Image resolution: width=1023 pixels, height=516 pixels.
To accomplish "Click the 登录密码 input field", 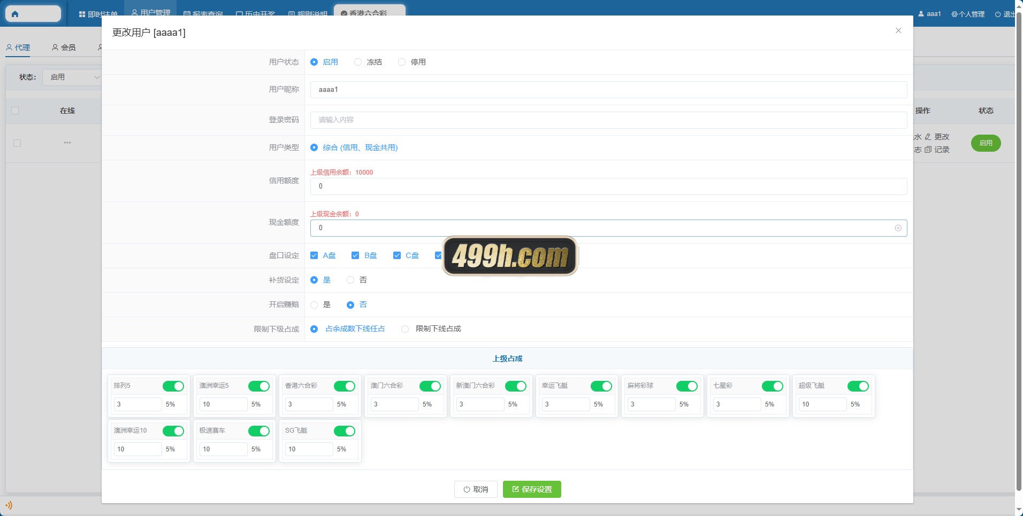I will (608, 120).
